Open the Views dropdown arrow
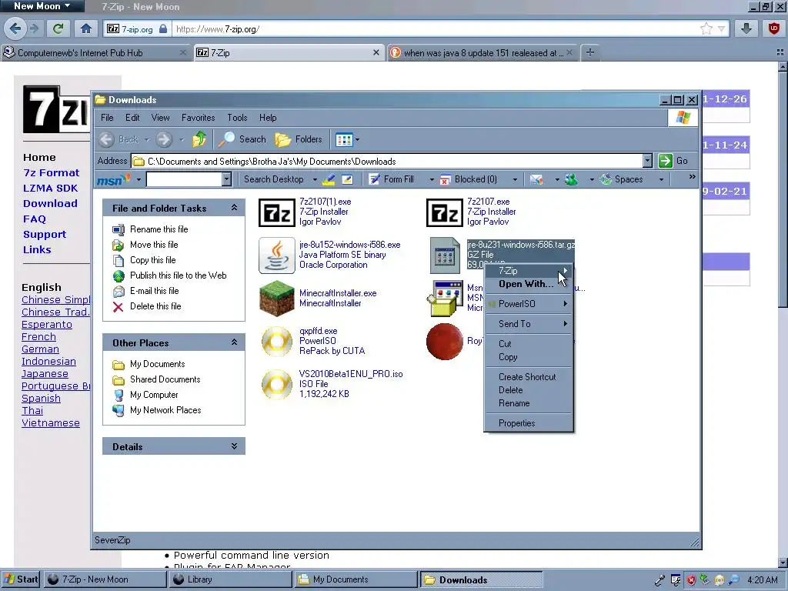This screenshot has width=788, height=591. pyautogui.click(x=357, y=140)
